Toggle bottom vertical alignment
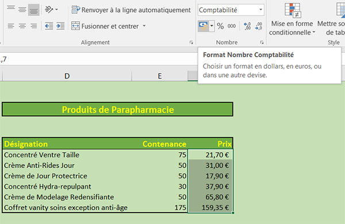 [34, 10]
